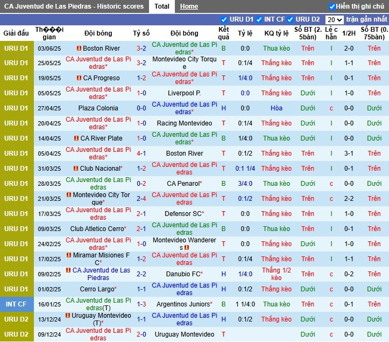389x342 pixels.
Task: Click red card icon beside Boston River 03/06/25
Action: click(79, 48)
